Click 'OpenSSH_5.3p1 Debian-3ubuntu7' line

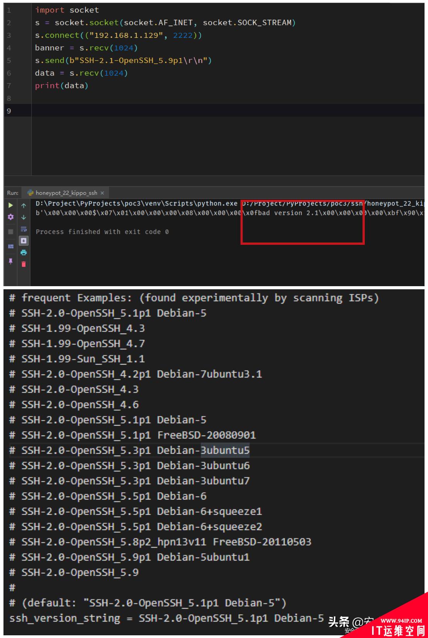[129, 481]
